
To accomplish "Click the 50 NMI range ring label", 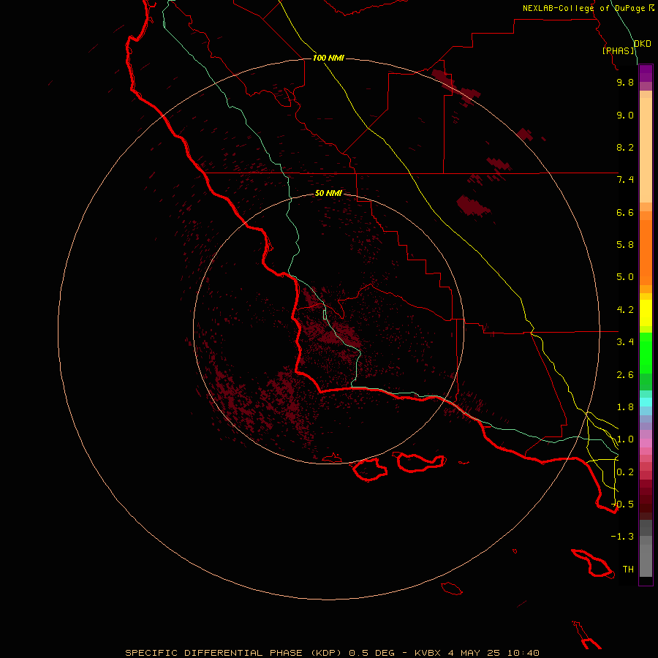I will [328, 193].
